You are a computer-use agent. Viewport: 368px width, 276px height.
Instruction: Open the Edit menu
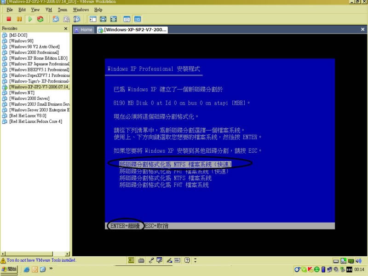tap(22, 10)
